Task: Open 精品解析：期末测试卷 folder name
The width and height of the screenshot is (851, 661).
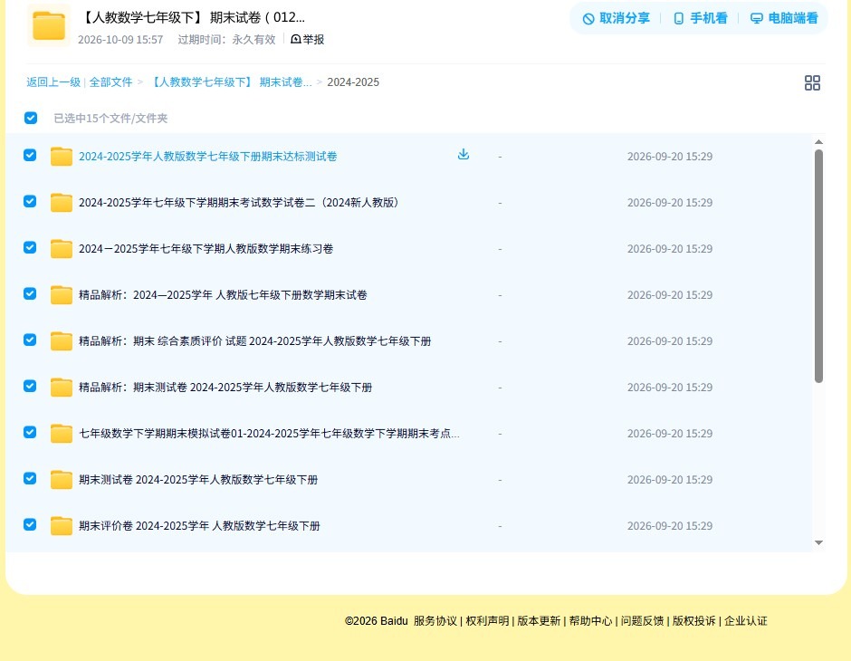Action: tap(225, 387)
